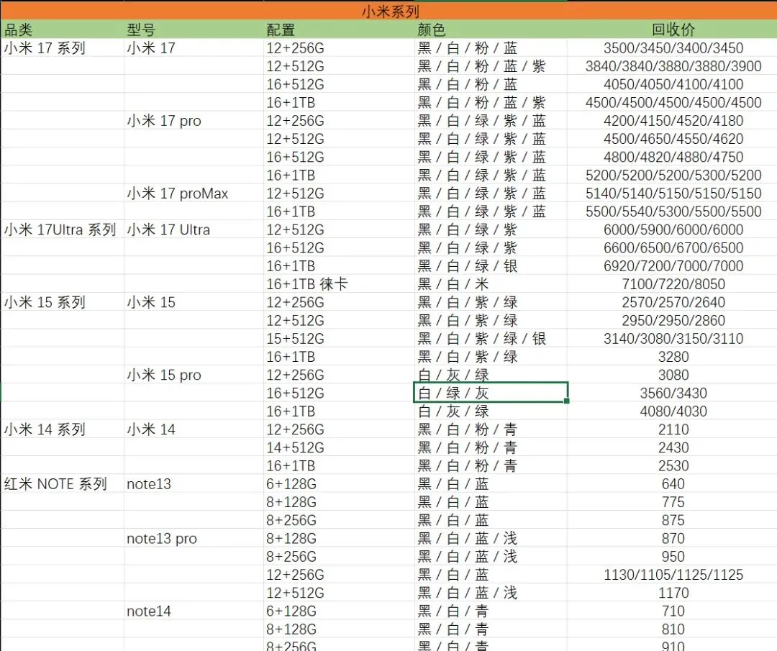Click price cell '710'
This screenshot has height=651, width=777.
[673, 611]
